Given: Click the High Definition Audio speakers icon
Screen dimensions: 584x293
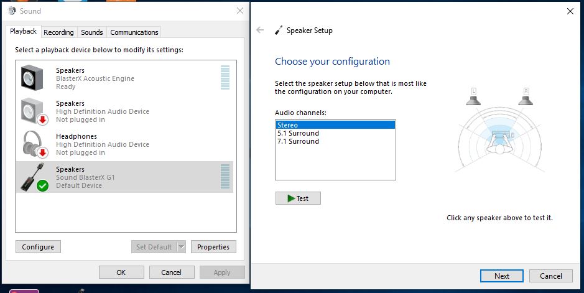Looking at the screenshot, I should click(x=34, y=111).
